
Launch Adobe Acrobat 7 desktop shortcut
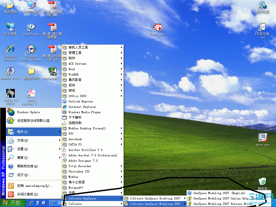click(31, 97)
